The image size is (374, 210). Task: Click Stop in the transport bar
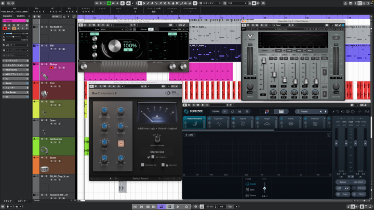click(169, 207)
